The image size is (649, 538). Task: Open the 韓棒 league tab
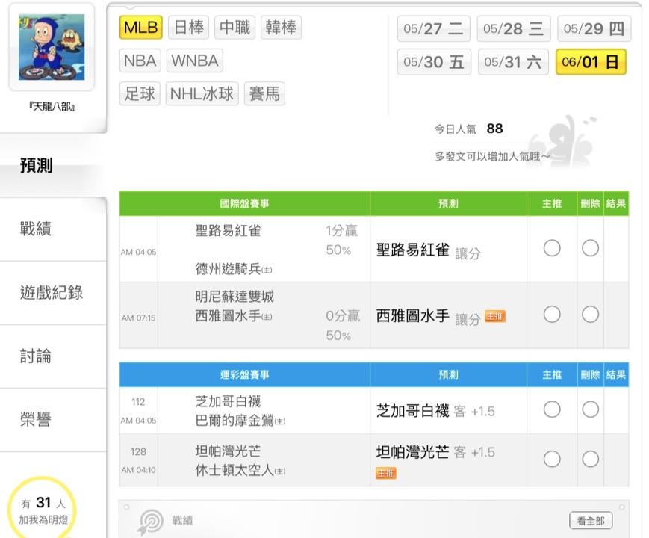(281, 28)
